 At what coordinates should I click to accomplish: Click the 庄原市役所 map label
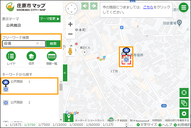coord(135,55)
